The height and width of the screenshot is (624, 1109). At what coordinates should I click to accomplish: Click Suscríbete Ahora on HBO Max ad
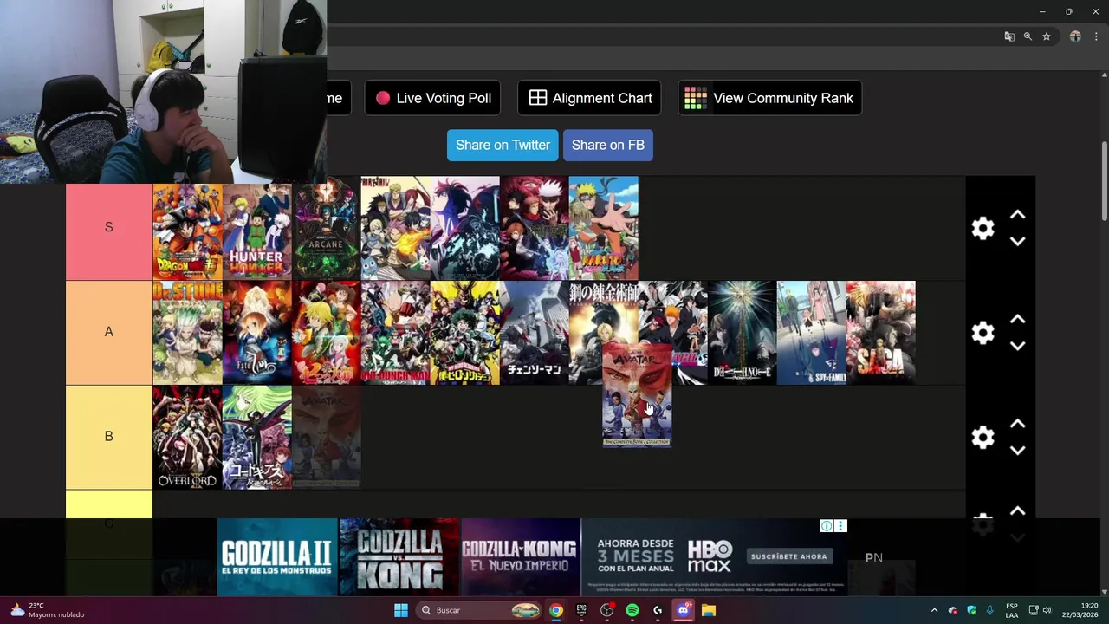coord(788,556)
